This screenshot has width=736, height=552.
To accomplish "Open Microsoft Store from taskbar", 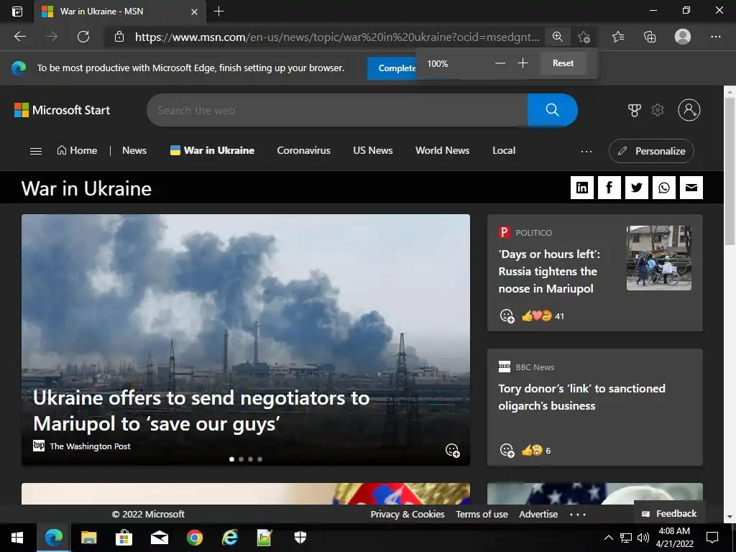I will pyautogui.click(x=124, y=538).
